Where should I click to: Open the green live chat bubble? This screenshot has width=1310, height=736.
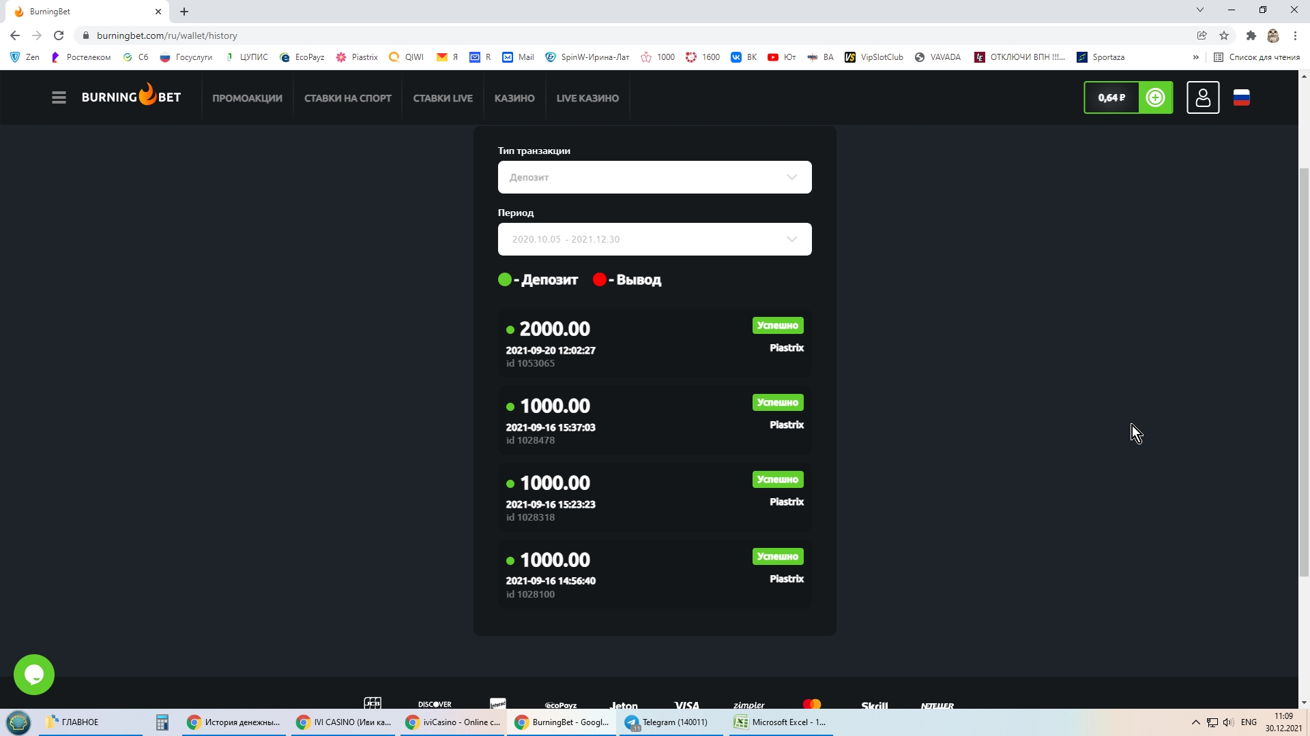coord(34,675)
